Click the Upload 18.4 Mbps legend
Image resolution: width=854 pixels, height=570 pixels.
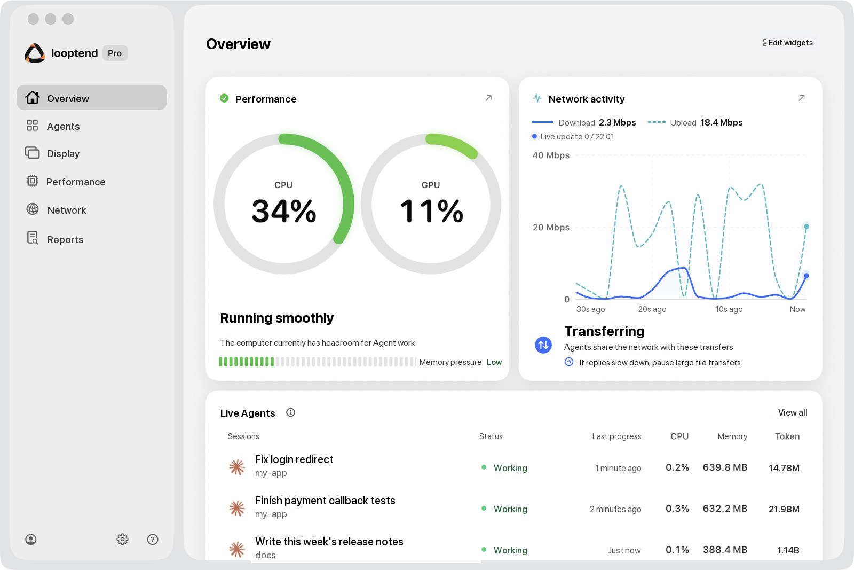click(x=695, y=122)
